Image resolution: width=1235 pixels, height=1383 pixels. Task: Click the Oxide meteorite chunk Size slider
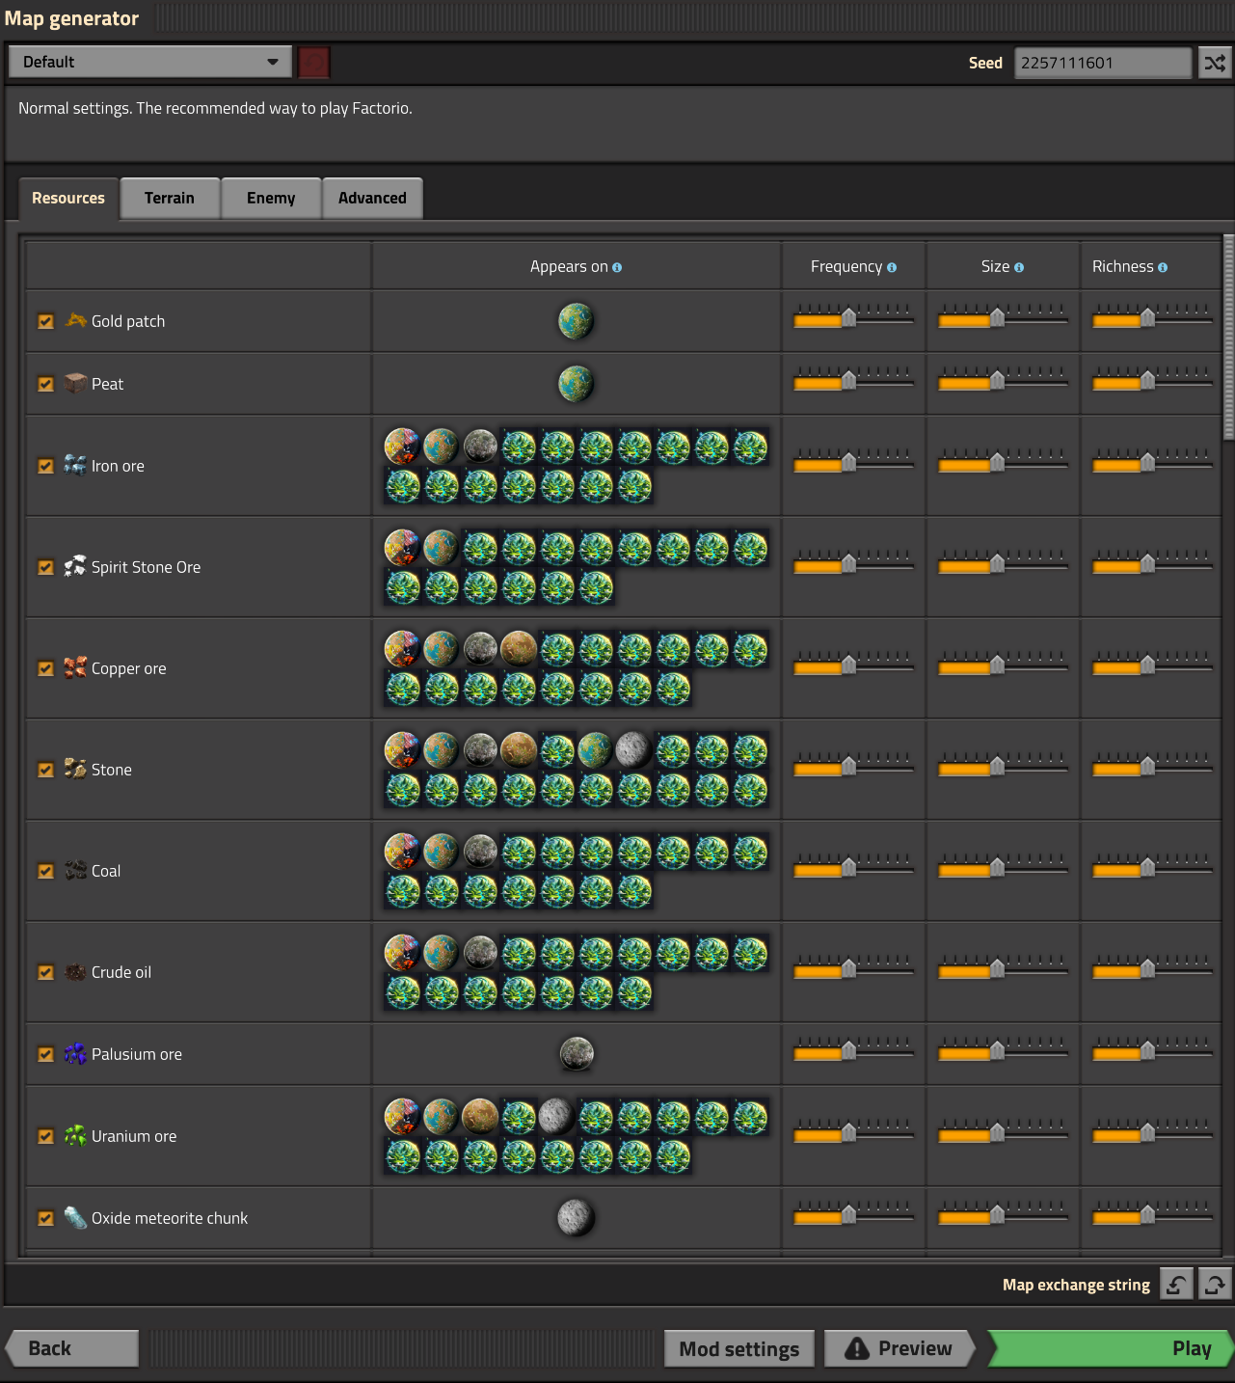point(1003,1214)
